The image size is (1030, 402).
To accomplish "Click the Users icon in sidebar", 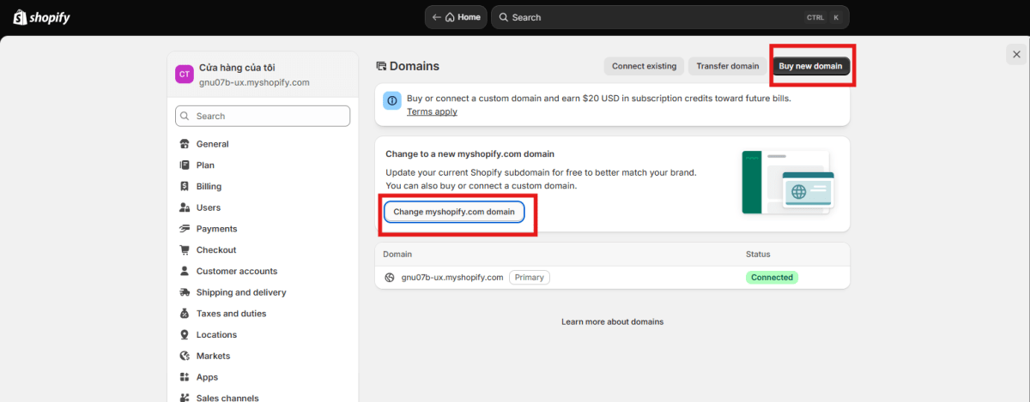I will coord(185,207).
